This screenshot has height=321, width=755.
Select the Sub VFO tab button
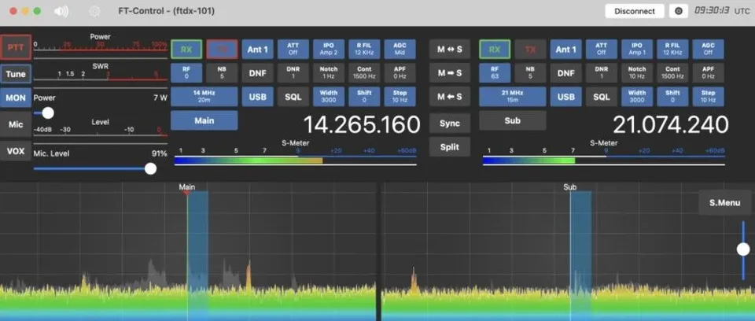tap(512, 121)
